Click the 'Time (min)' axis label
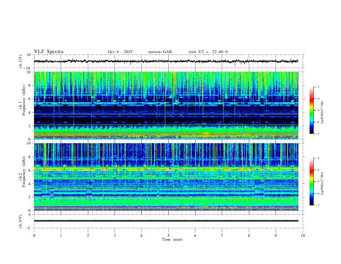The height and width of the screenshot is (264, 341). (x=172, y=239)
